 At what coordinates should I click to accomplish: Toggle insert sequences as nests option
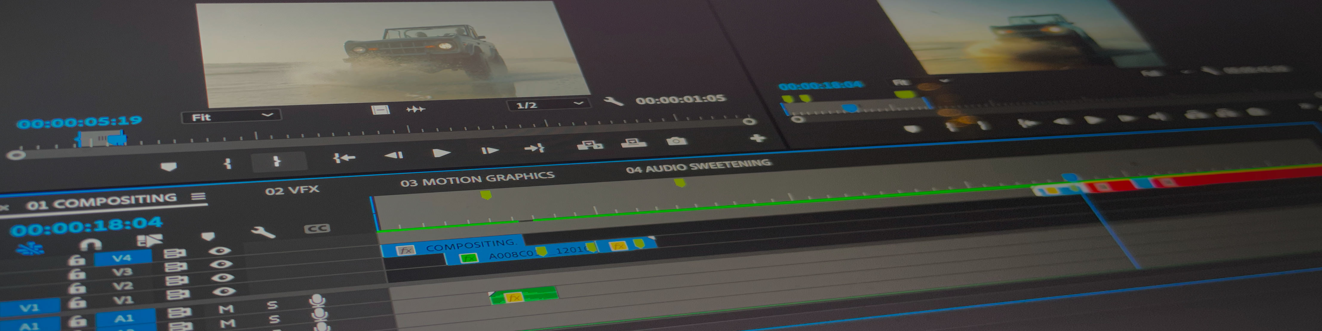click(30, 248)
